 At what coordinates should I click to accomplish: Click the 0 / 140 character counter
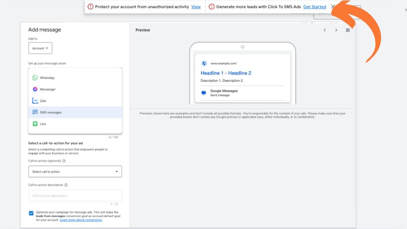113,137
